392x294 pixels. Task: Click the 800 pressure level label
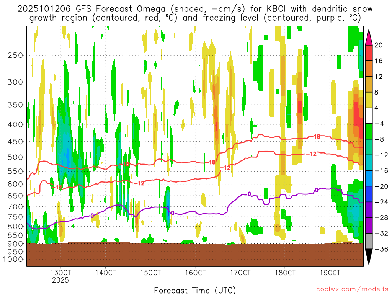(15, 227)
